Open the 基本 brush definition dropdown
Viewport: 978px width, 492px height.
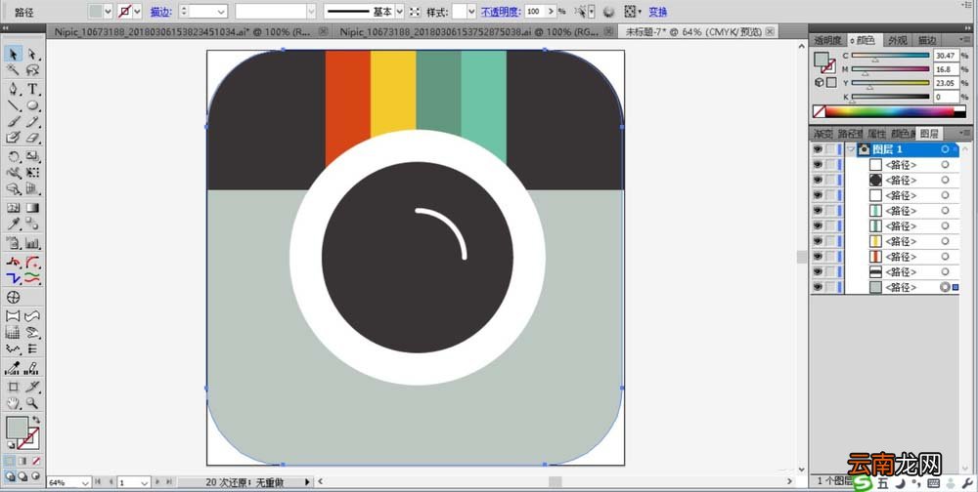(x=400, y=12)
